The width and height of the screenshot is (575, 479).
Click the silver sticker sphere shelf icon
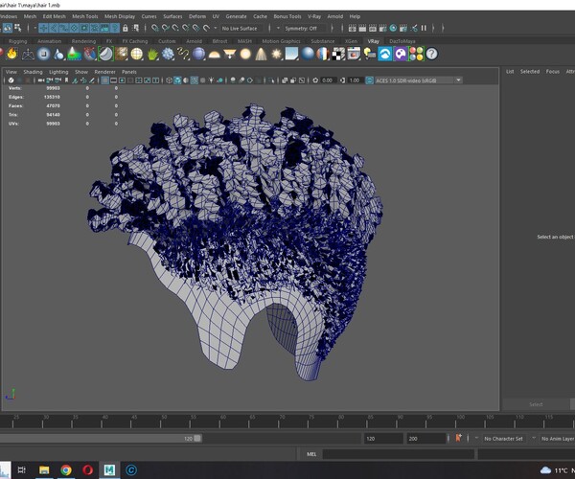[x=105, y=54]
